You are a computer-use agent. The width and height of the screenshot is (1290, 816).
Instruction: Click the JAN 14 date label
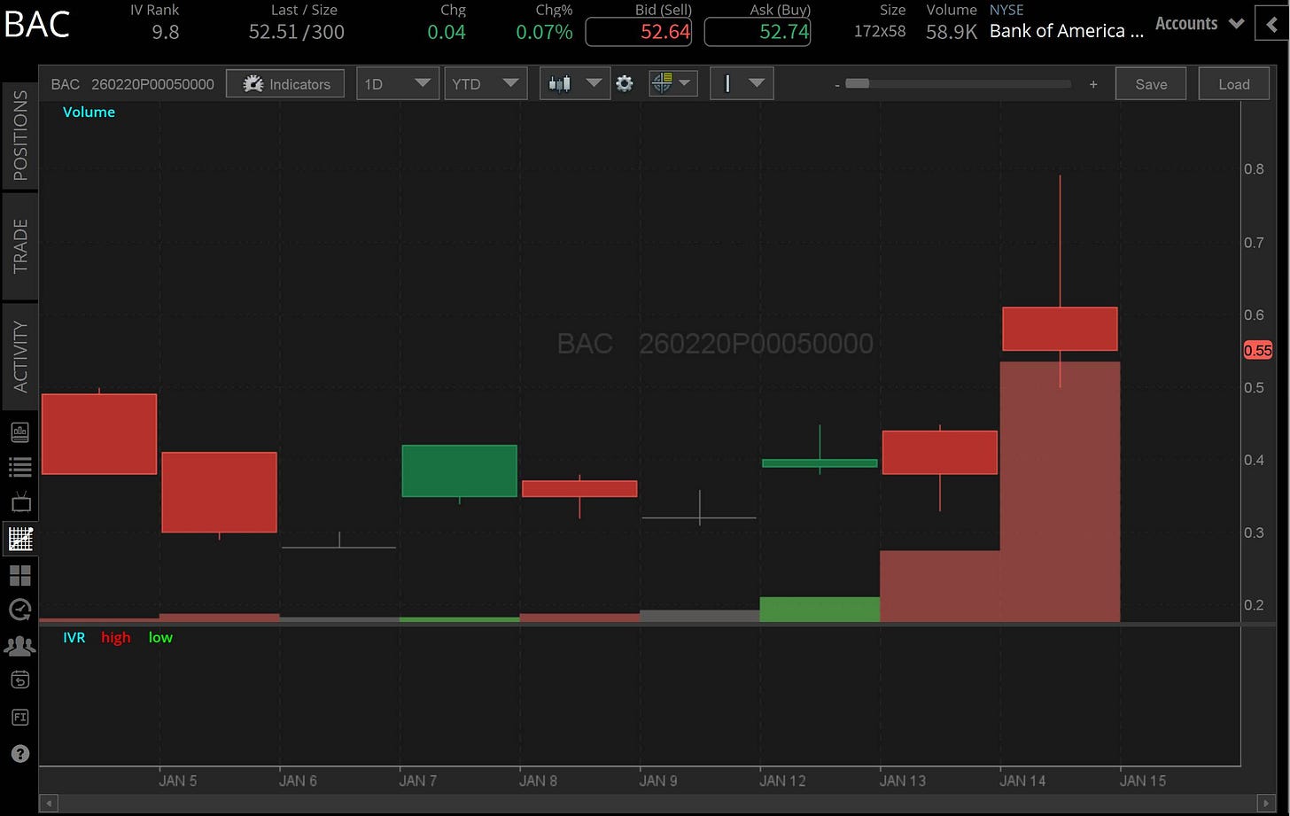(1022, 781)
